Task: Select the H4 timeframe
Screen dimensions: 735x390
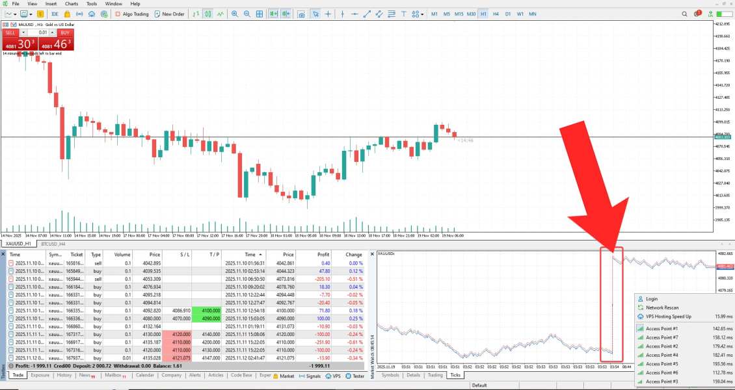Action: (x=496, y=14)
